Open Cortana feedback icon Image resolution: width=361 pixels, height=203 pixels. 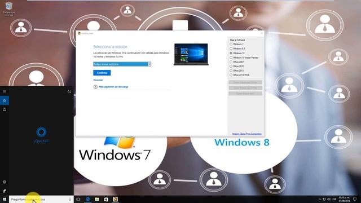5,191
